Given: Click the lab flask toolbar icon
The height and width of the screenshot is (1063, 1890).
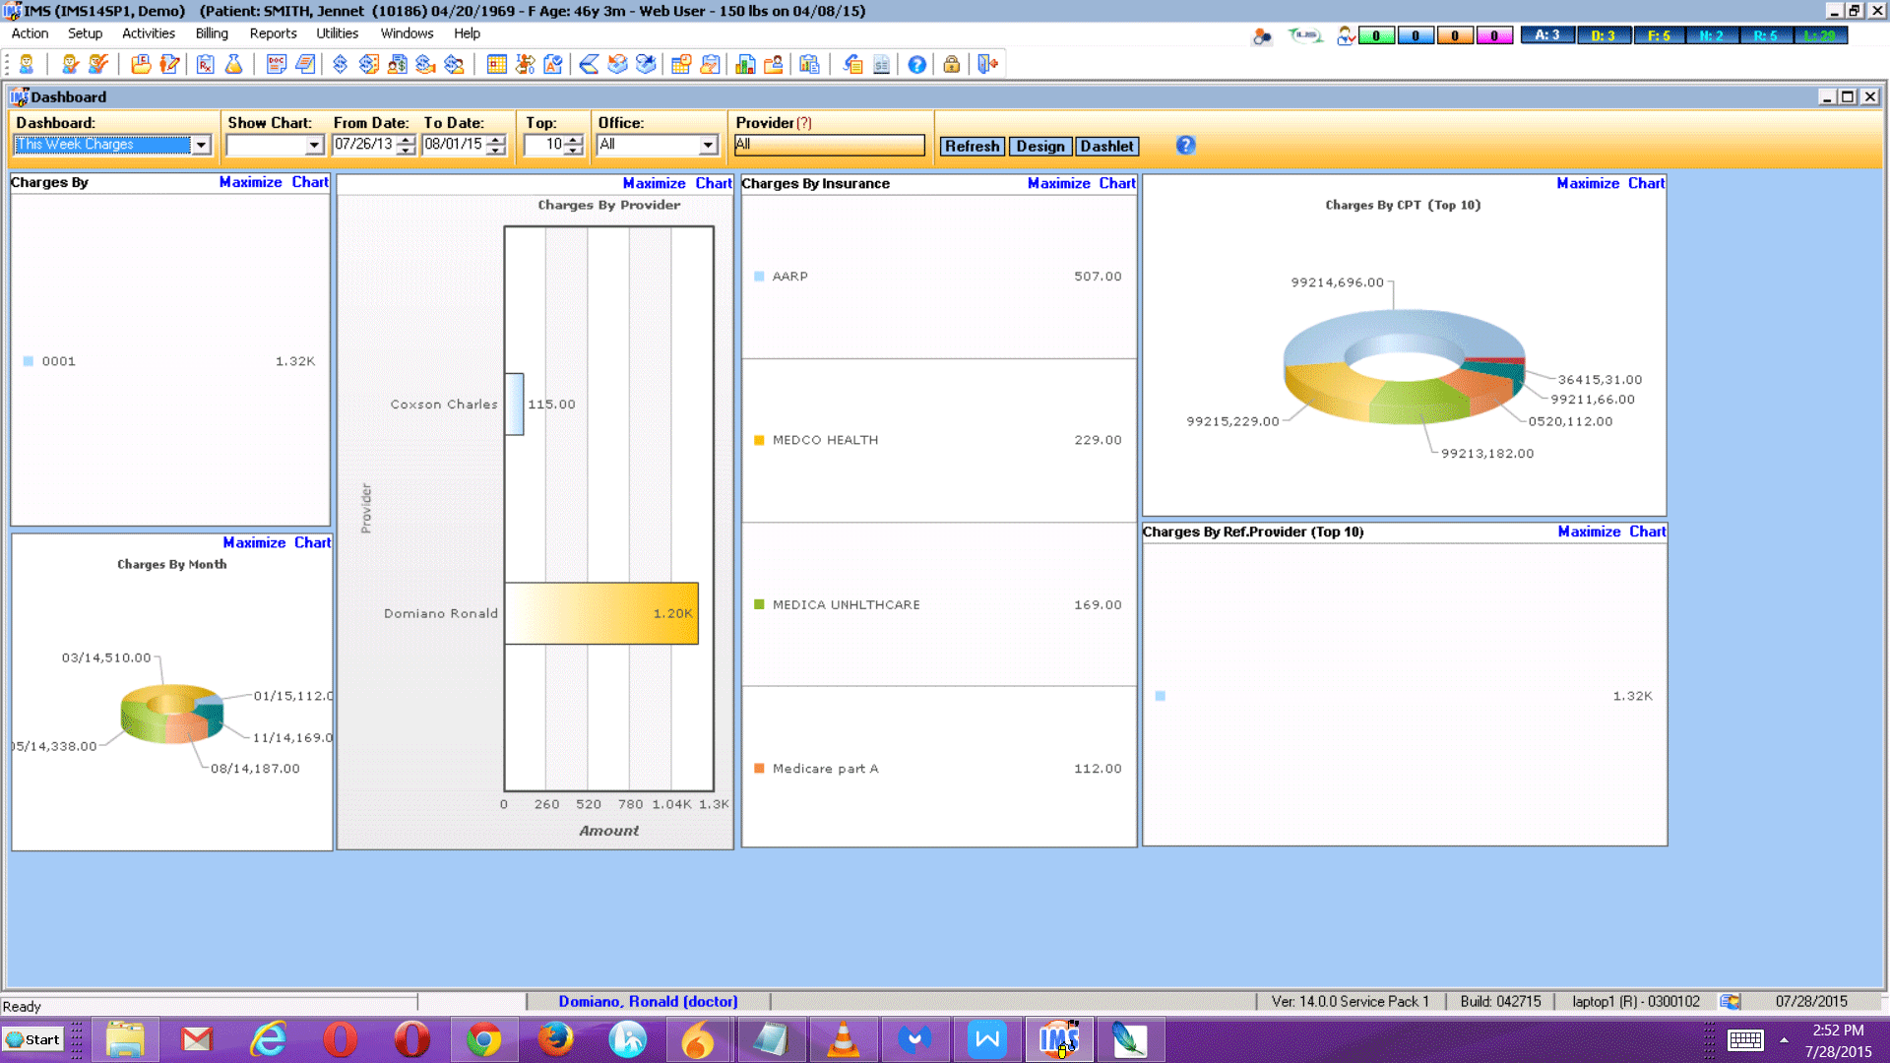Looking at the screenshot, I should [x=233, y=65].
